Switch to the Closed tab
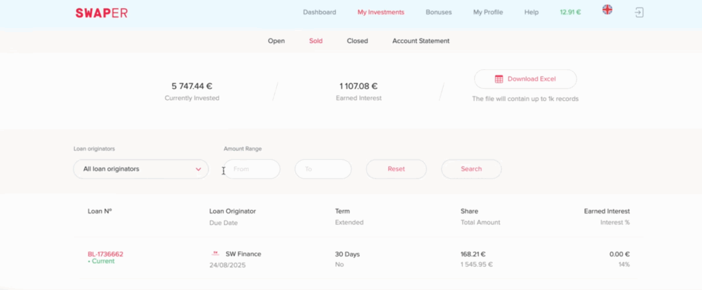The width and height of the screenshot is (702, 290). pos(357,41)
